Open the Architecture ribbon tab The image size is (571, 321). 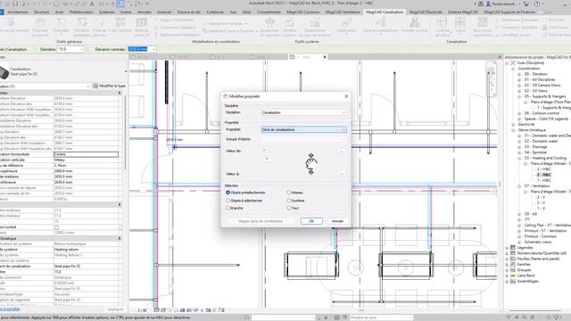[18, 12]
